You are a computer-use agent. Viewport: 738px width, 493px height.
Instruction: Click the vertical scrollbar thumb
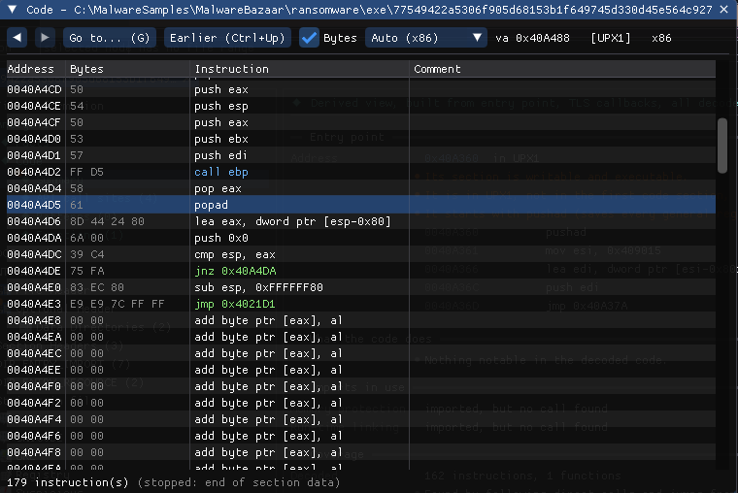coord(722,146)
